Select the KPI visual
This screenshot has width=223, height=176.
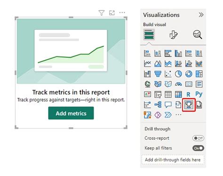[147, 95]
